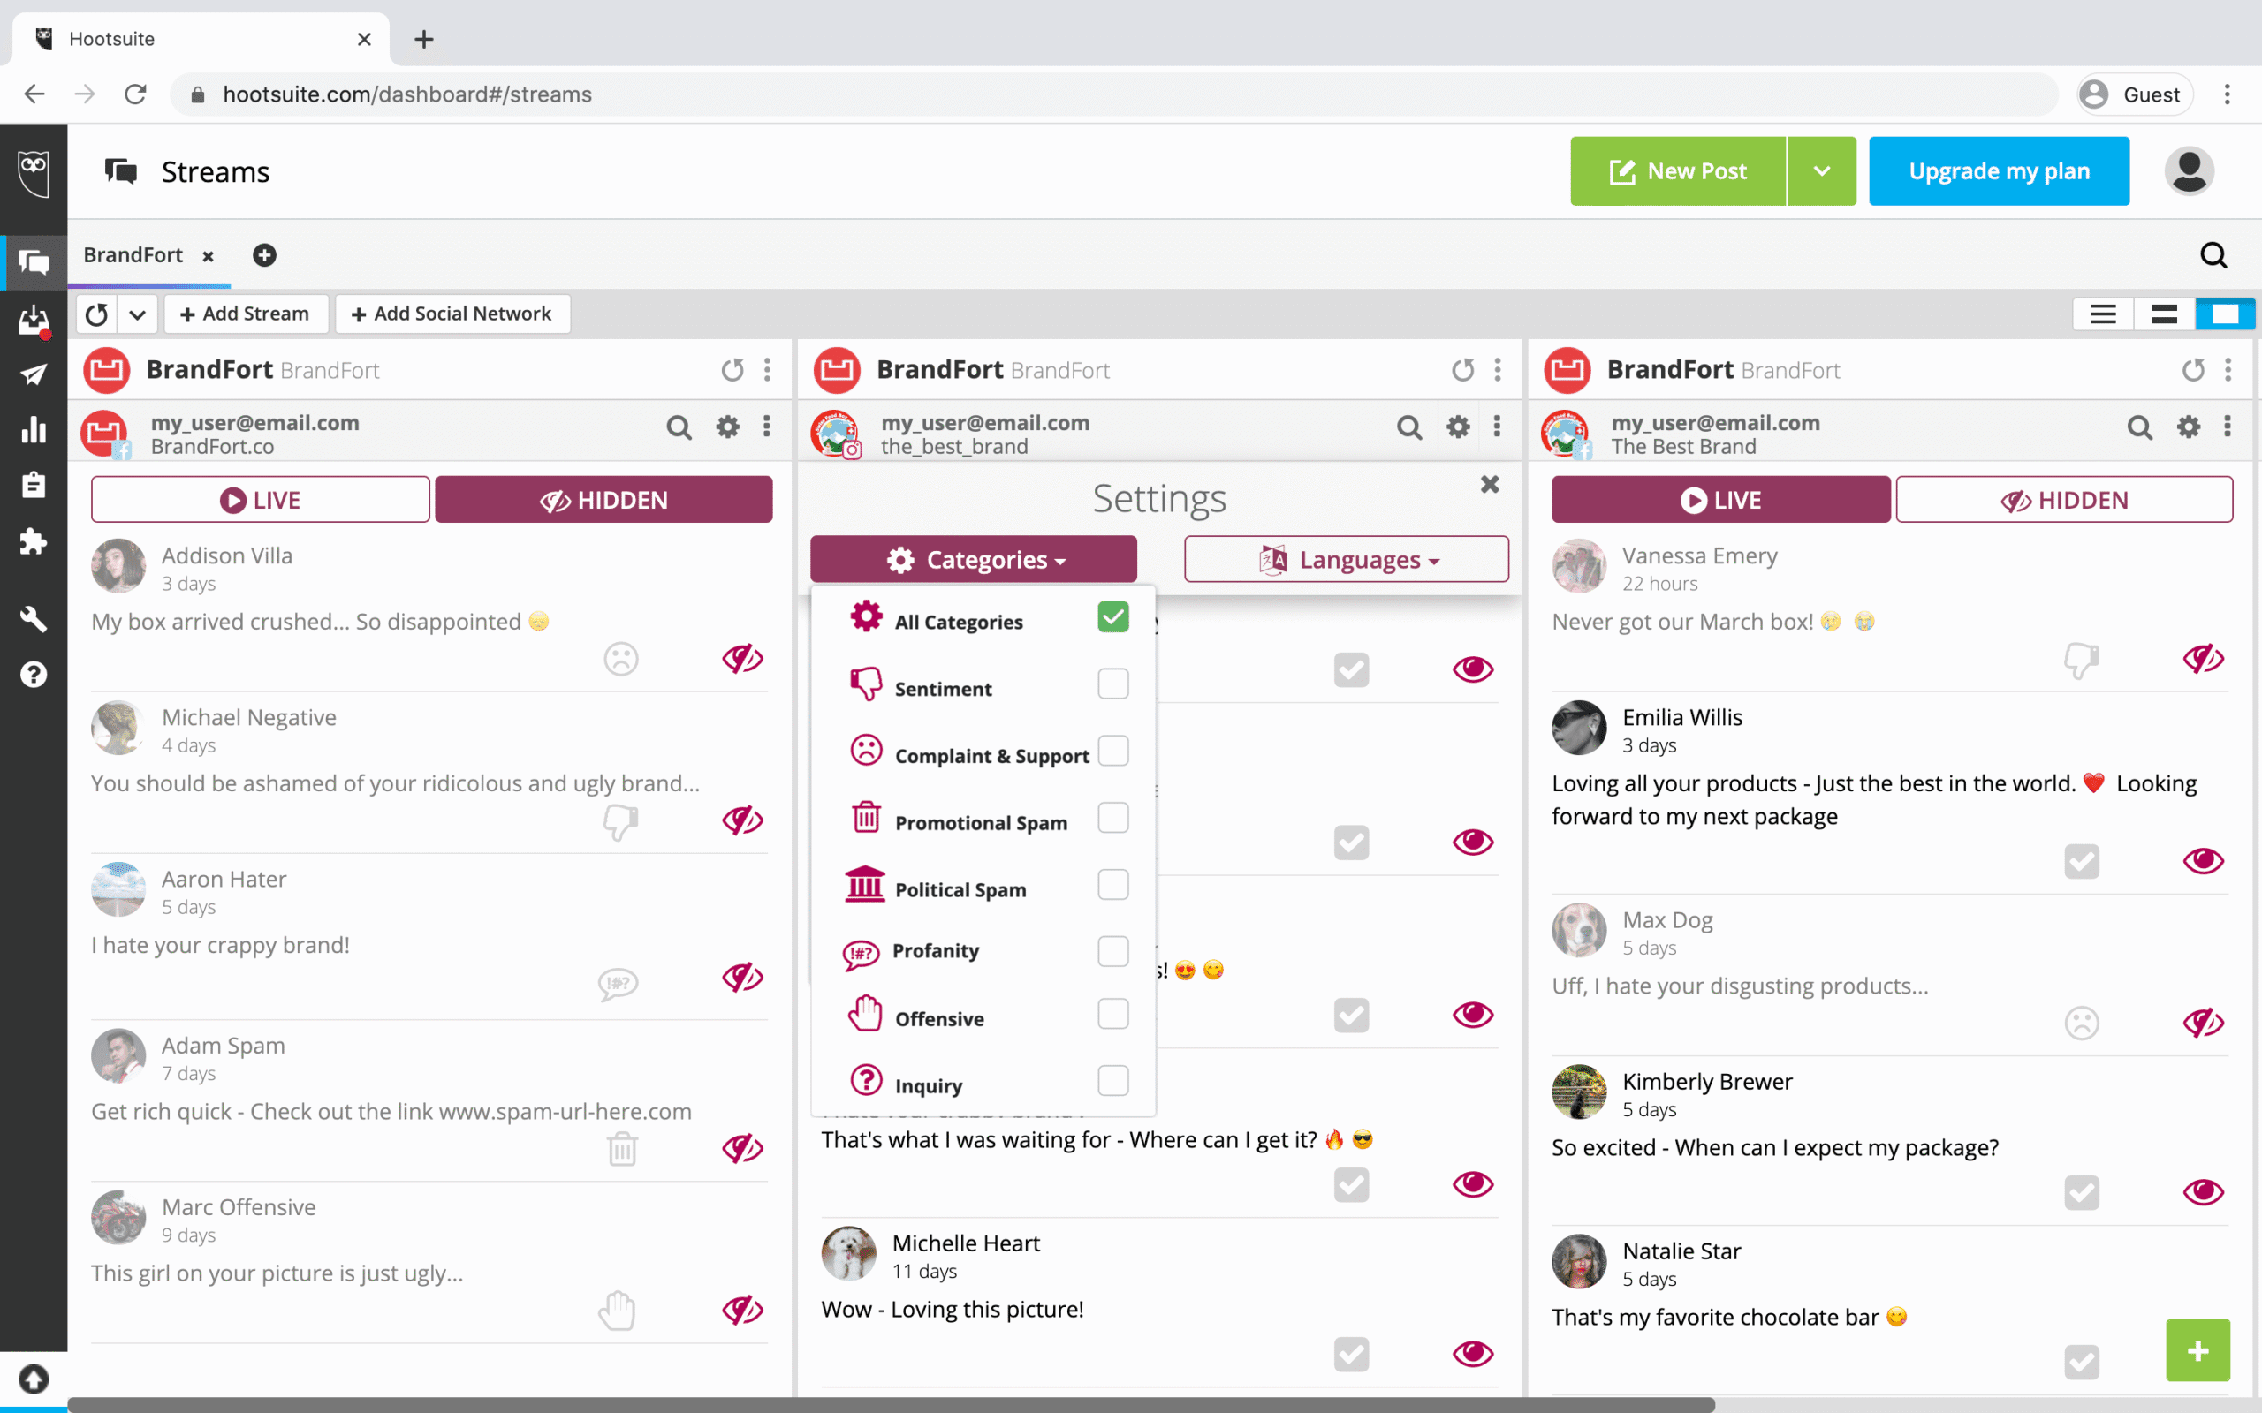Open the New Post dropdown arrow

(1821, 171)
